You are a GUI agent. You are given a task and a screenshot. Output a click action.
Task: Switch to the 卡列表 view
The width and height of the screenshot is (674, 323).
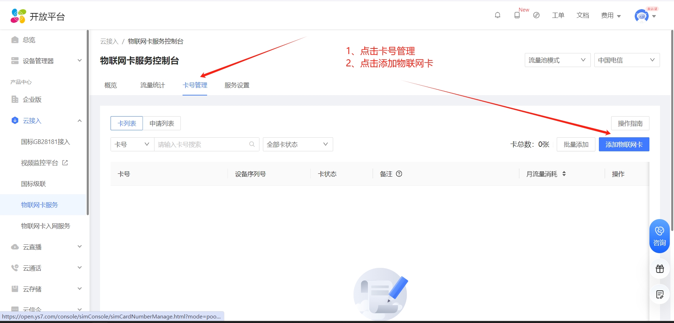click(127, 124)
